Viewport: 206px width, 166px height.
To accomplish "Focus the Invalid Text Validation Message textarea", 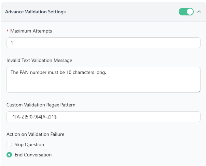I will (x=103, y=79).
